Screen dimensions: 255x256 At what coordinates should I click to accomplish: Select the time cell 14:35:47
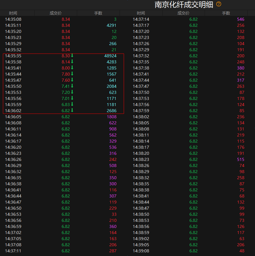(x=13, y=80)
